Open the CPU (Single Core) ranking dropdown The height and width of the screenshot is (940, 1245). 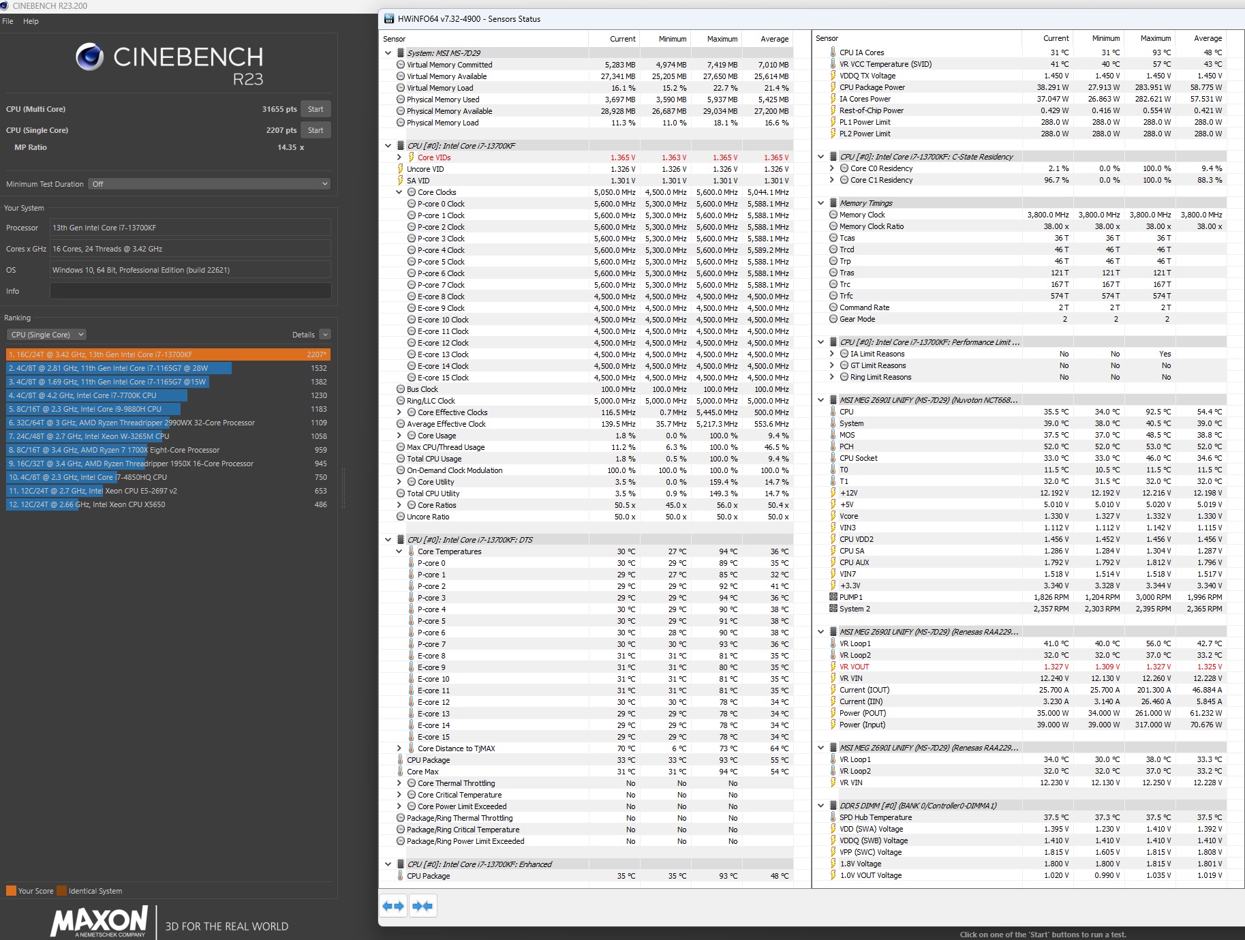coord(46,335)
